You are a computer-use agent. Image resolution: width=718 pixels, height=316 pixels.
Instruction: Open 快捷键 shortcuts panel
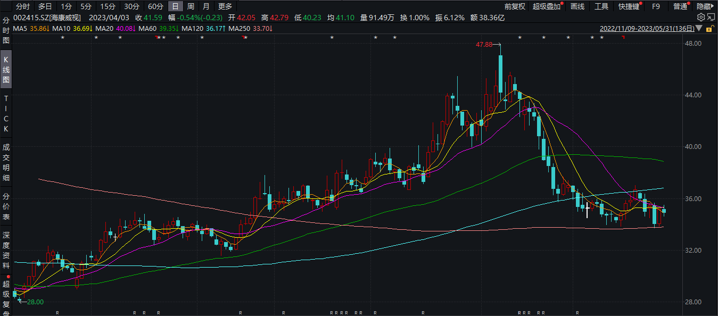click(628, 6)
